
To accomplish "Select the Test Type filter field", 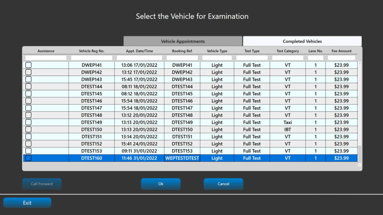I will [251, 57].
